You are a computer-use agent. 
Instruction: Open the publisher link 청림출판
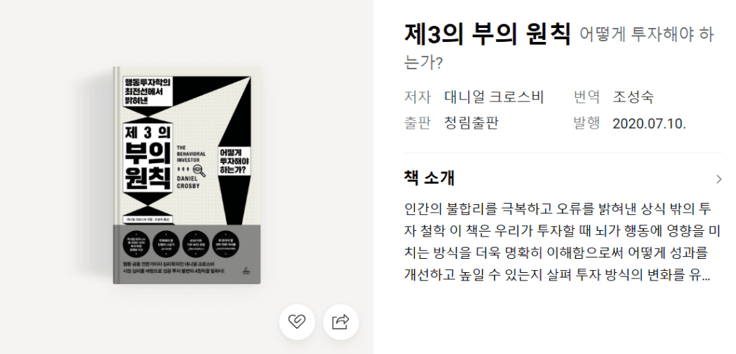(471, 123)
